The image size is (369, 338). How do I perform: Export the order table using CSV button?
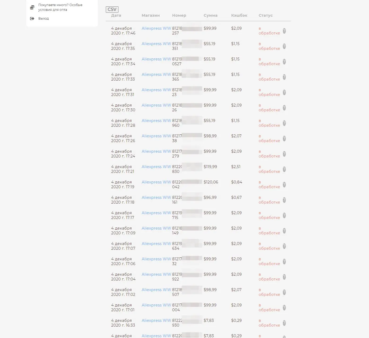coord(112,10)
